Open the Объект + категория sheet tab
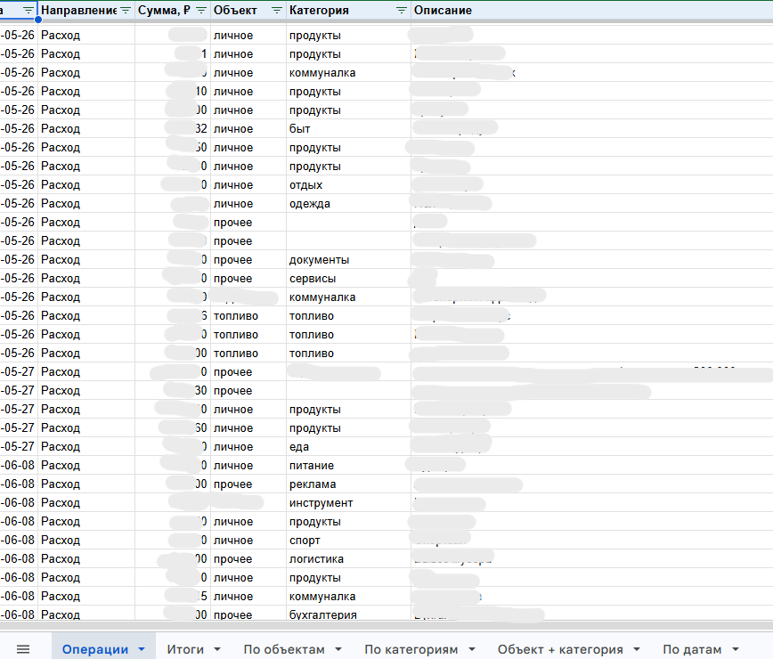 click(560, 649)
